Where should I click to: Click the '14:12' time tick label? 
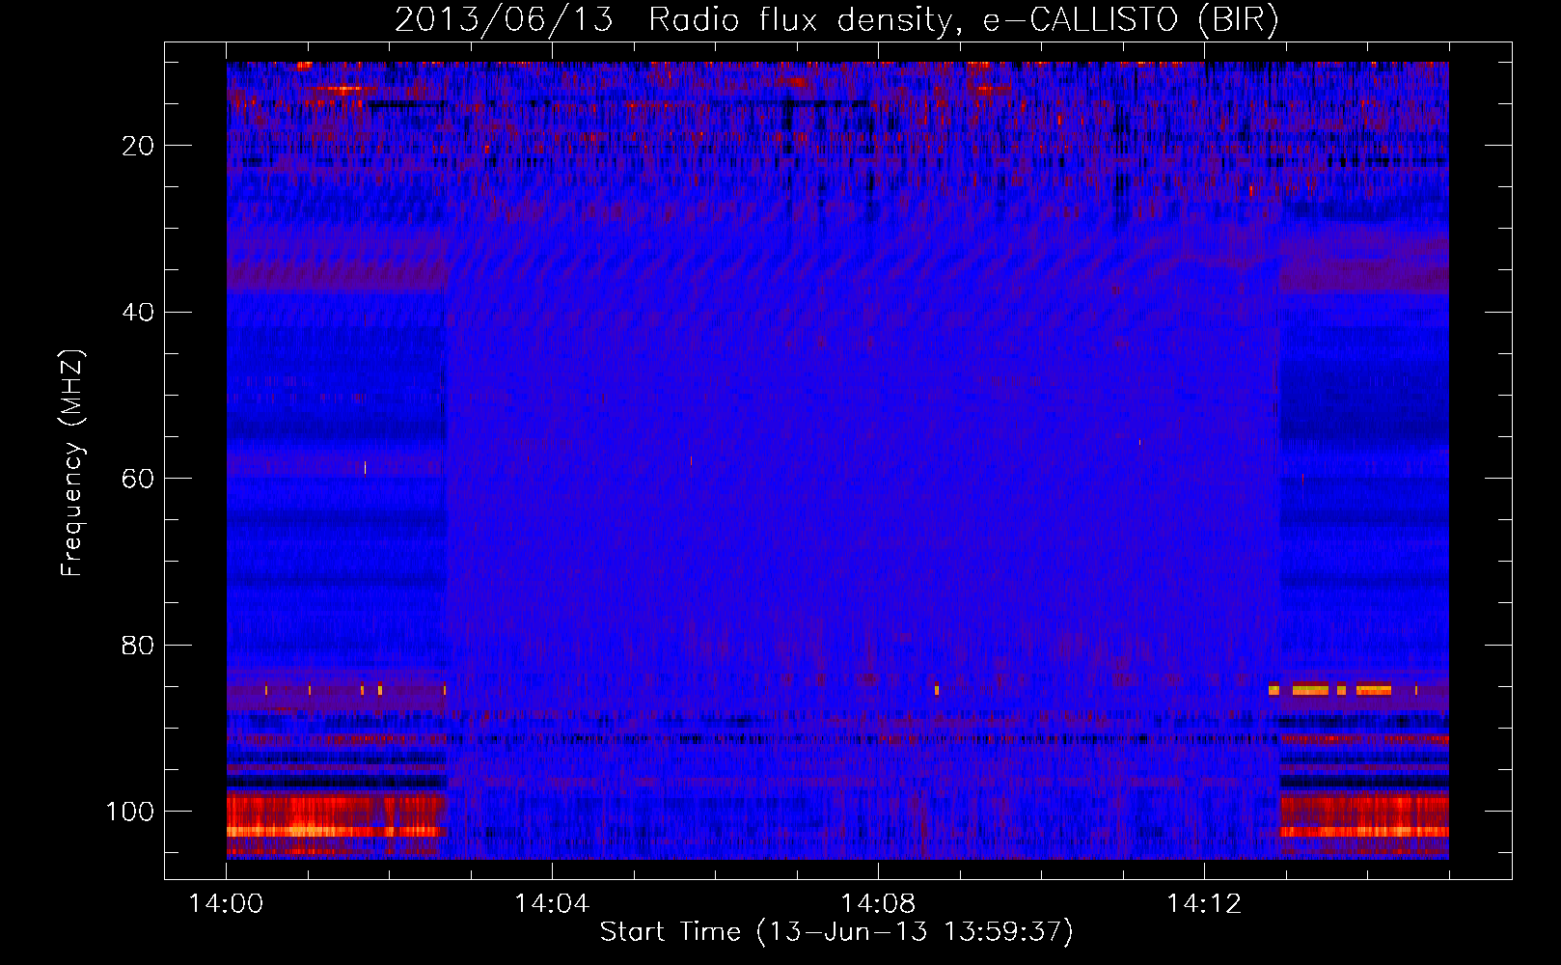coord(1204,904)
